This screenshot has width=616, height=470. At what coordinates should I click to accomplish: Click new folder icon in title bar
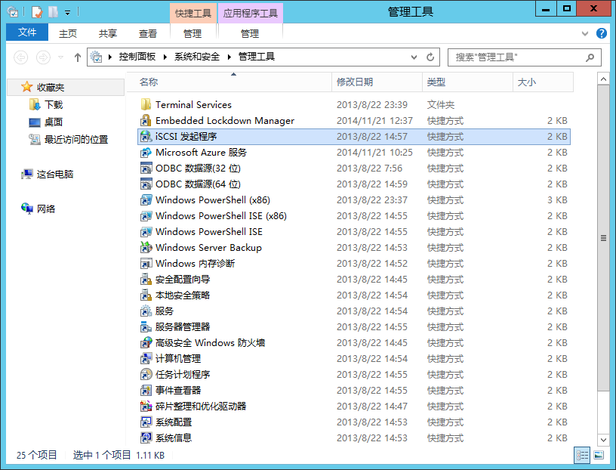click(x=53, y=12)
